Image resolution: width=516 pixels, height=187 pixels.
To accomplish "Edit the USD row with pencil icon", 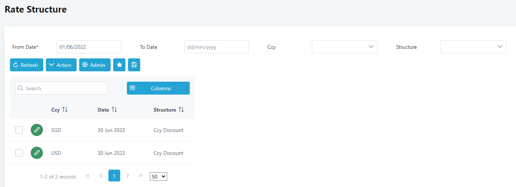I will coord(37,153).
